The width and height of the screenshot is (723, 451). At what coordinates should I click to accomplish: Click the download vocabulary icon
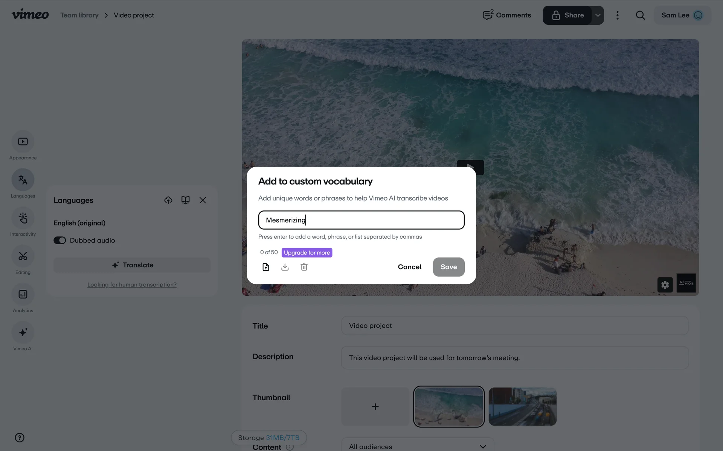click(x=285, y=267)
